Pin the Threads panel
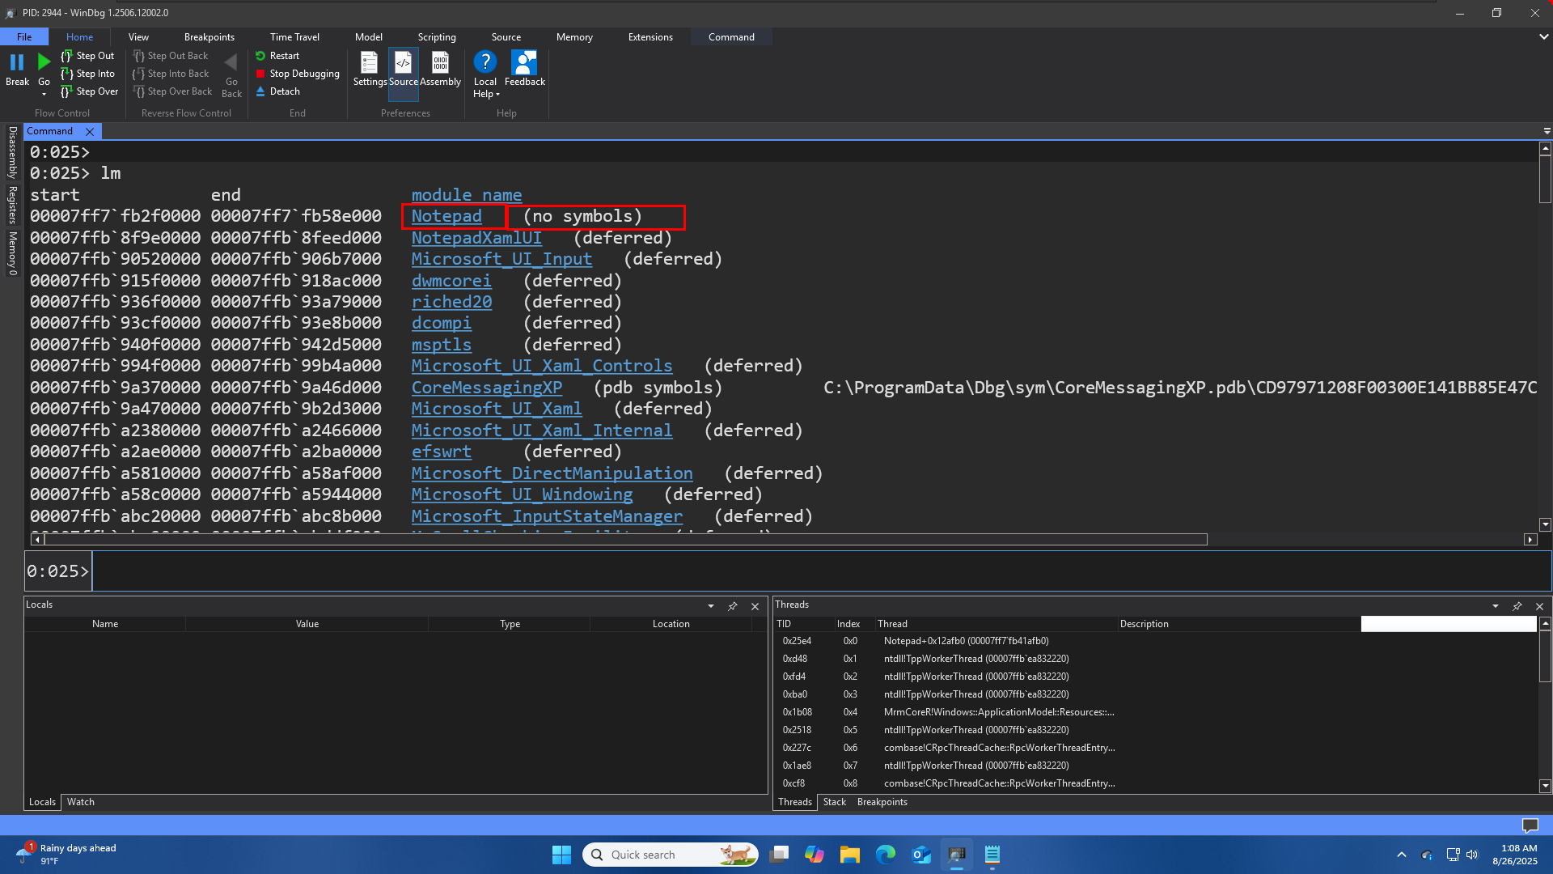The image size is (1553, 874). pos(1517,606)
